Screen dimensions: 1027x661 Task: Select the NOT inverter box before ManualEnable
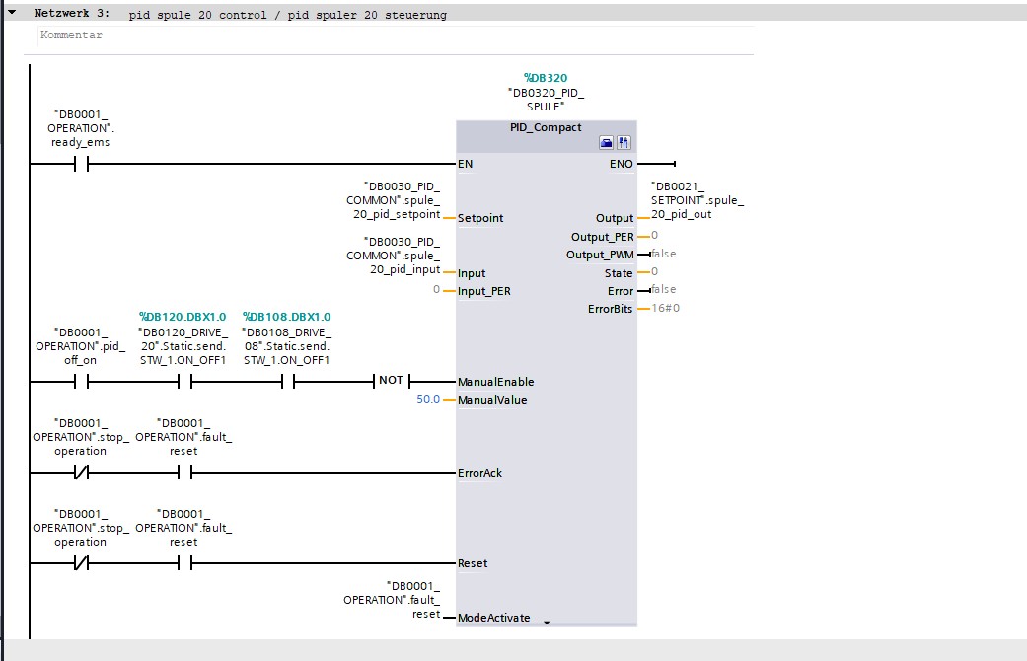391,381
